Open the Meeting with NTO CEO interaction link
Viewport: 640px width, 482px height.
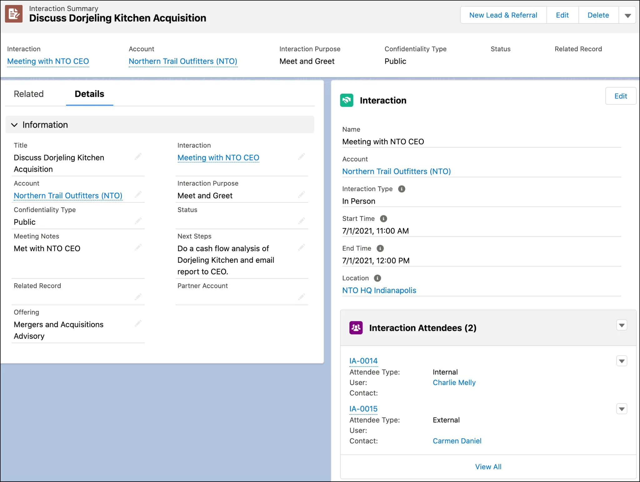pyautogui.click(x=48, y=61)
